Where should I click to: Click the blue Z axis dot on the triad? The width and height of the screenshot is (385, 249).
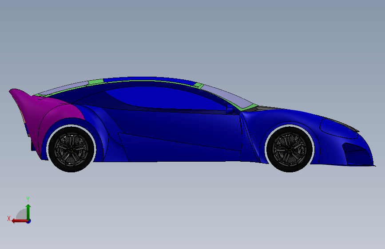(x=29, y=221)
